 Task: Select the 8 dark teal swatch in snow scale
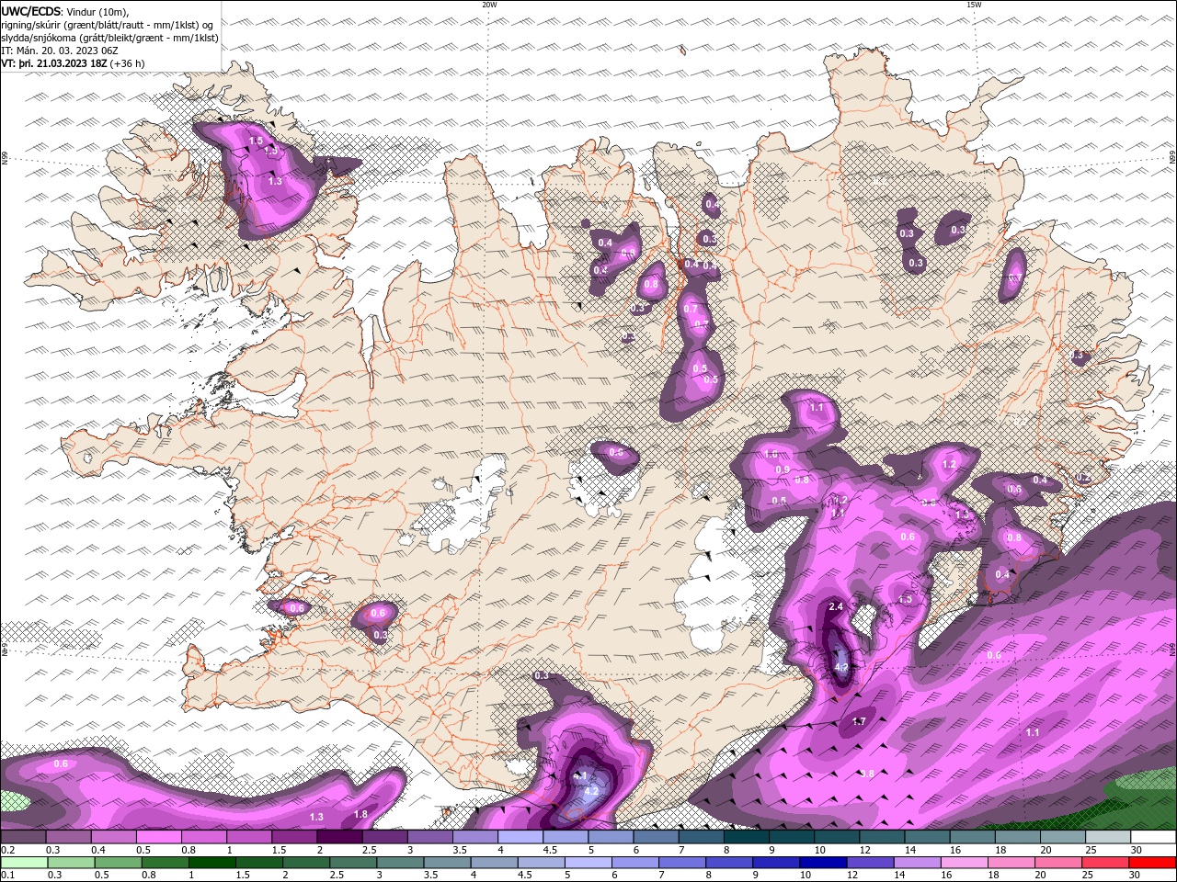tap(747, 837)
